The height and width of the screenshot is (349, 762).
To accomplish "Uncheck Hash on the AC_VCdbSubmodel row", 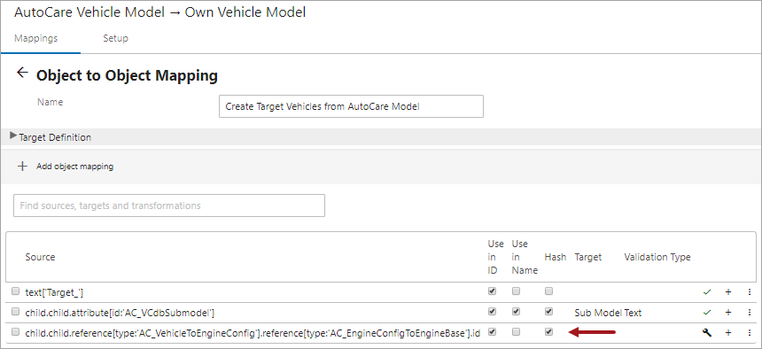I will (x=548, y=312).
